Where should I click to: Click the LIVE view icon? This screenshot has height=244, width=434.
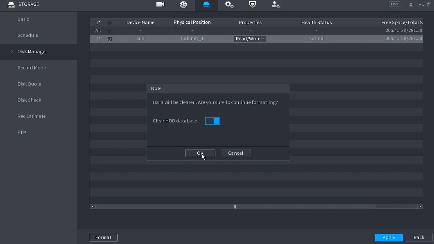tap(394, 5)
